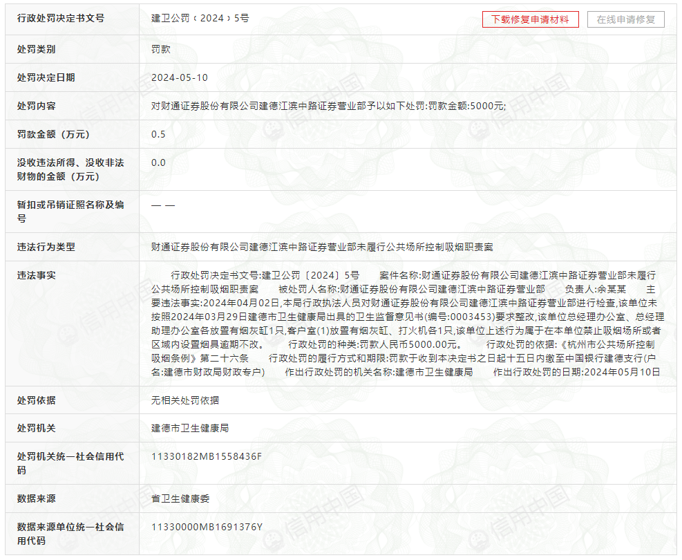The image size is (682, 560).
Task: Click the fine amount value 0.5
Action: pyautogui.click(x=158, y=134)
